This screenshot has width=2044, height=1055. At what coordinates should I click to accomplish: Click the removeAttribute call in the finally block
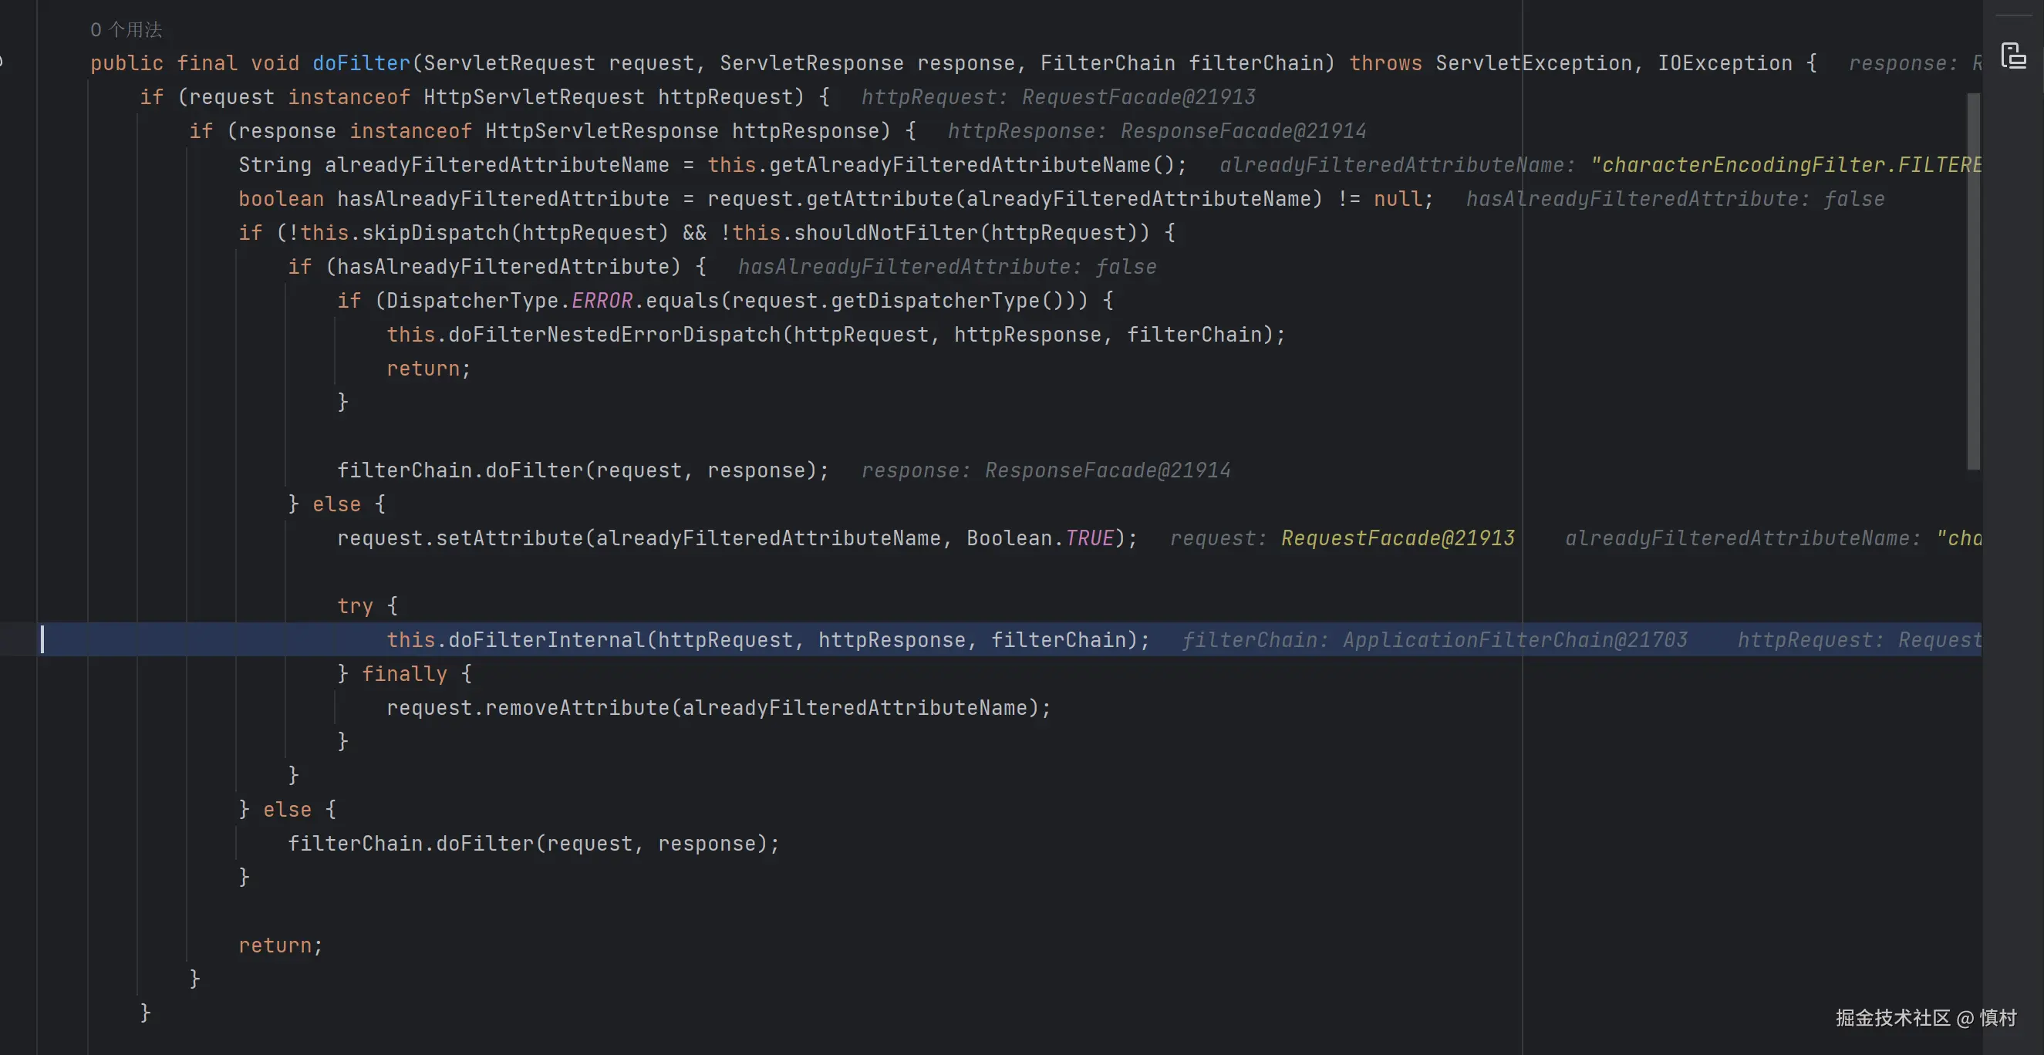pos(577,707)
